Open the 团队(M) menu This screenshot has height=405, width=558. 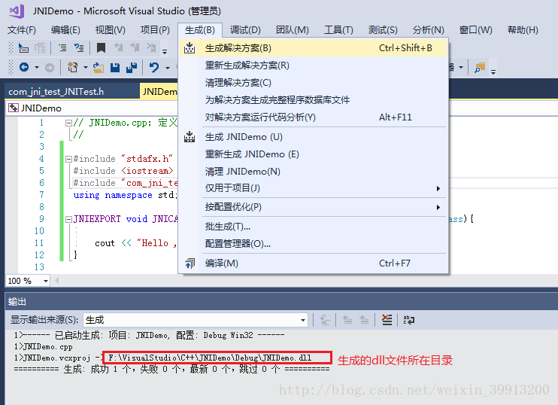[293, 30]
